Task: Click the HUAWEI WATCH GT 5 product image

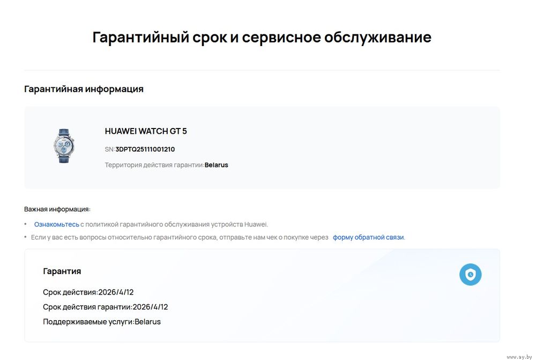Action: (x=64, y=146)
